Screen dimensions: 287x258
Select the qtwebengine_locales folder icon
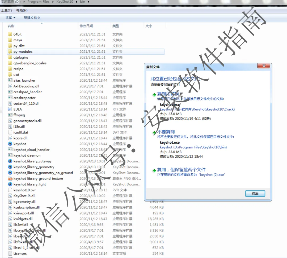[10, 63]
